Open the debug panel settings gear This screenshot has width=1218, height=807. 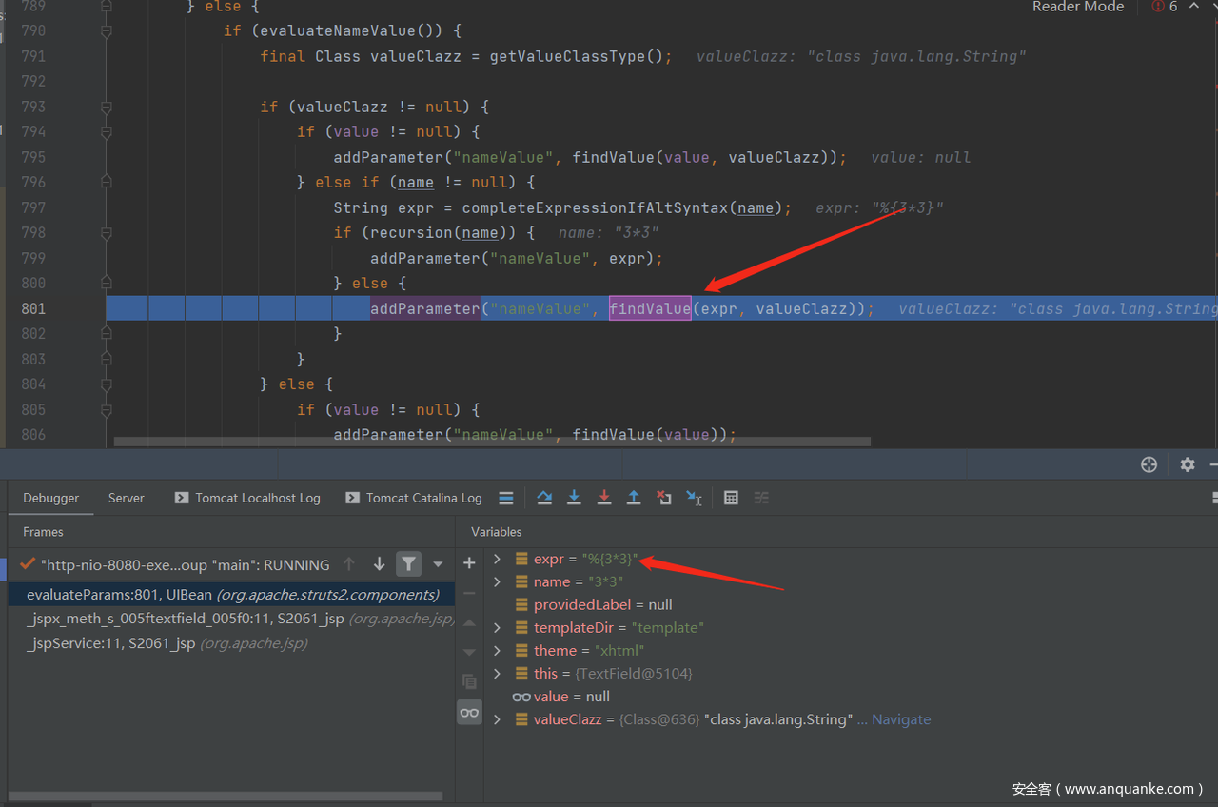(x=1187, y=464)
